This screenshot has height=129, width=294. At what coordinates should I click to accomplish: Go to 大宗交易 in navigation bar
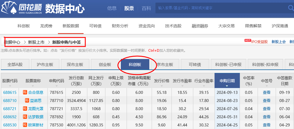[x=226, y=26]
